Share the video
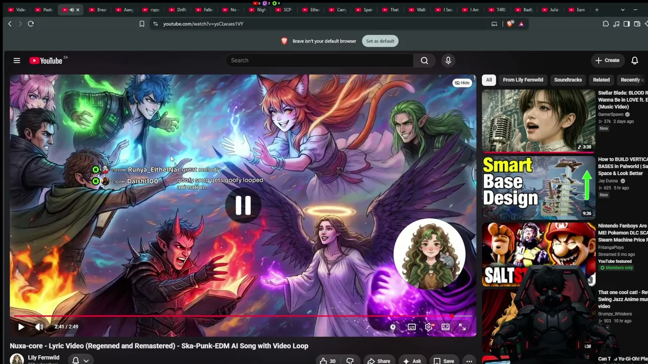 379,361
